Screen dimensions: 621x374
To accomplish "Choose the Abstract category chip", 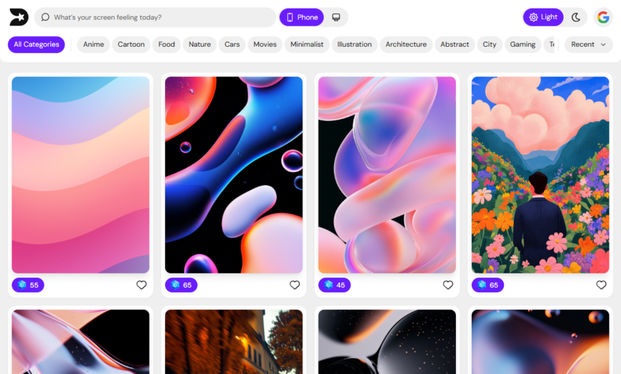I will 455,45.
